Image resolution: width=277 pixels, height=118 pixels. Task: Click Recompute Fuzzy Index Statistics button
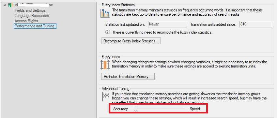(x=131, y=41)
